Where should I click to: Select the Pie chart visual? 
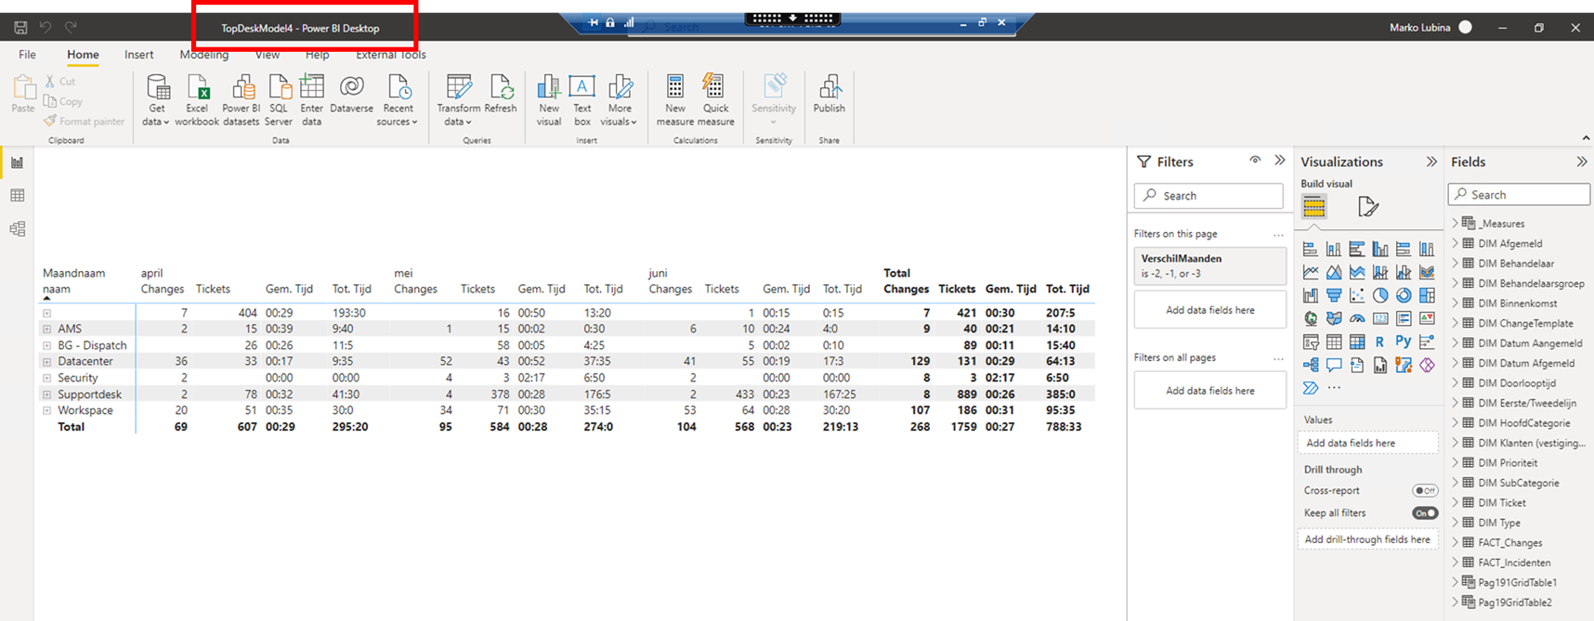(1380, 296)
